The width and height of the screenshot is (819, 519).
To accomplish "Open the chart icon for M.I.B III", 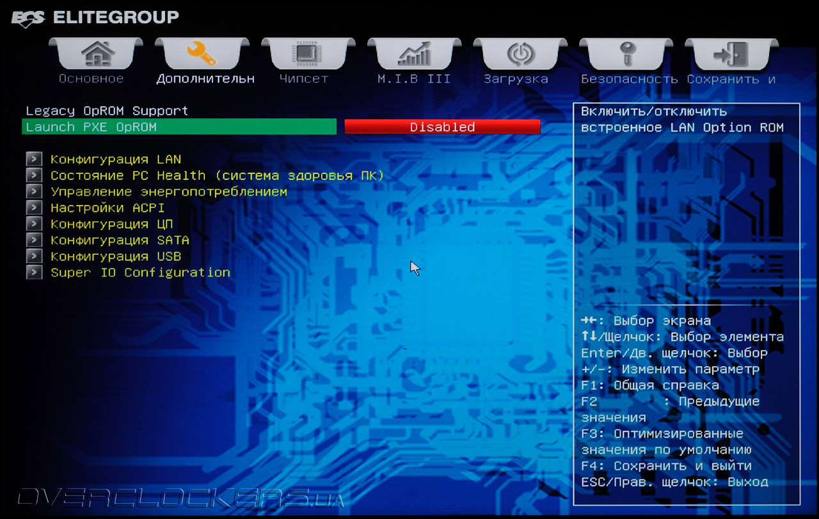I will pyautogui.click(x=414, y=54).
